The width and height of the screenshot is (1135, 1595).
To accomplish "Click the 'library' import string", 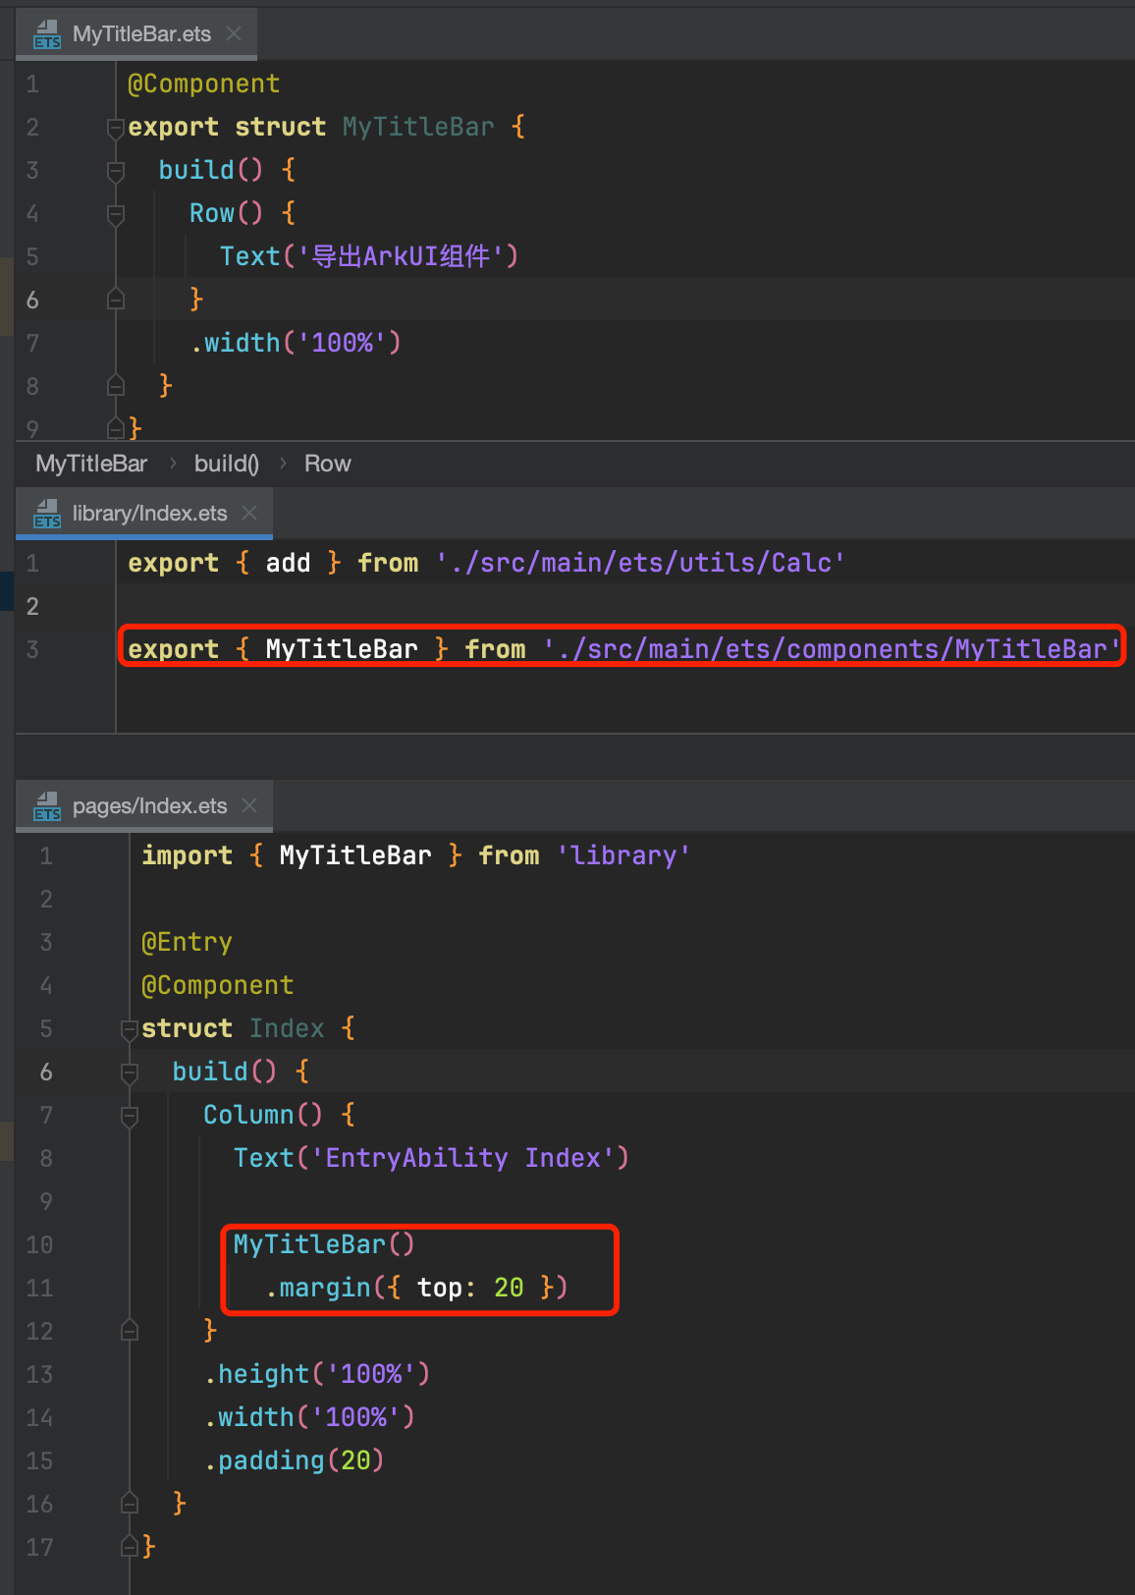I will [x=623, y=855].
